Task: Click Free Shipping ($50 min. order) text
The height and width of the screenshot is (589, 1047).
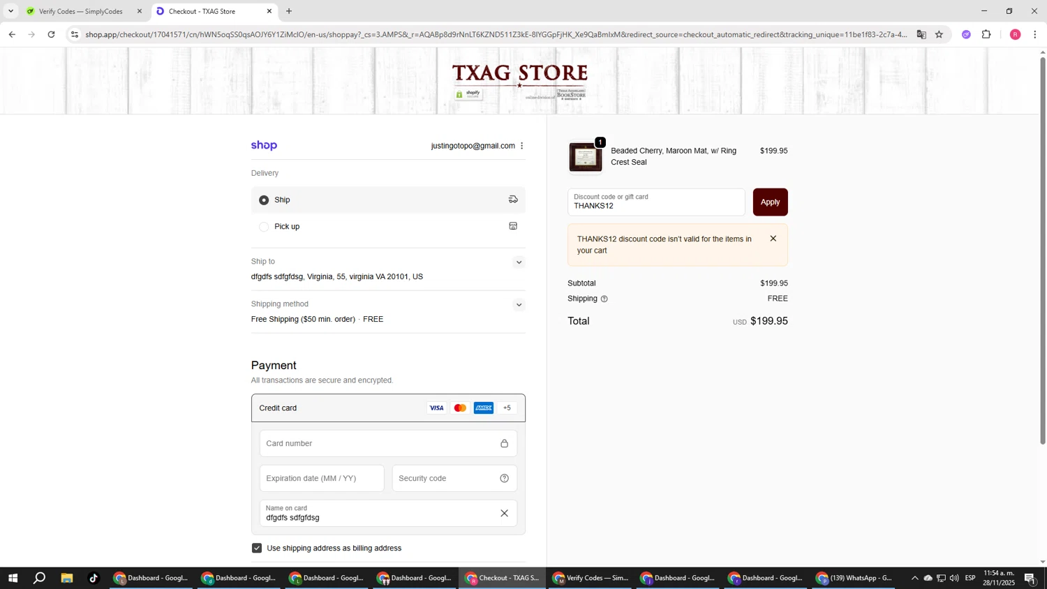Action: click(303, 320)
